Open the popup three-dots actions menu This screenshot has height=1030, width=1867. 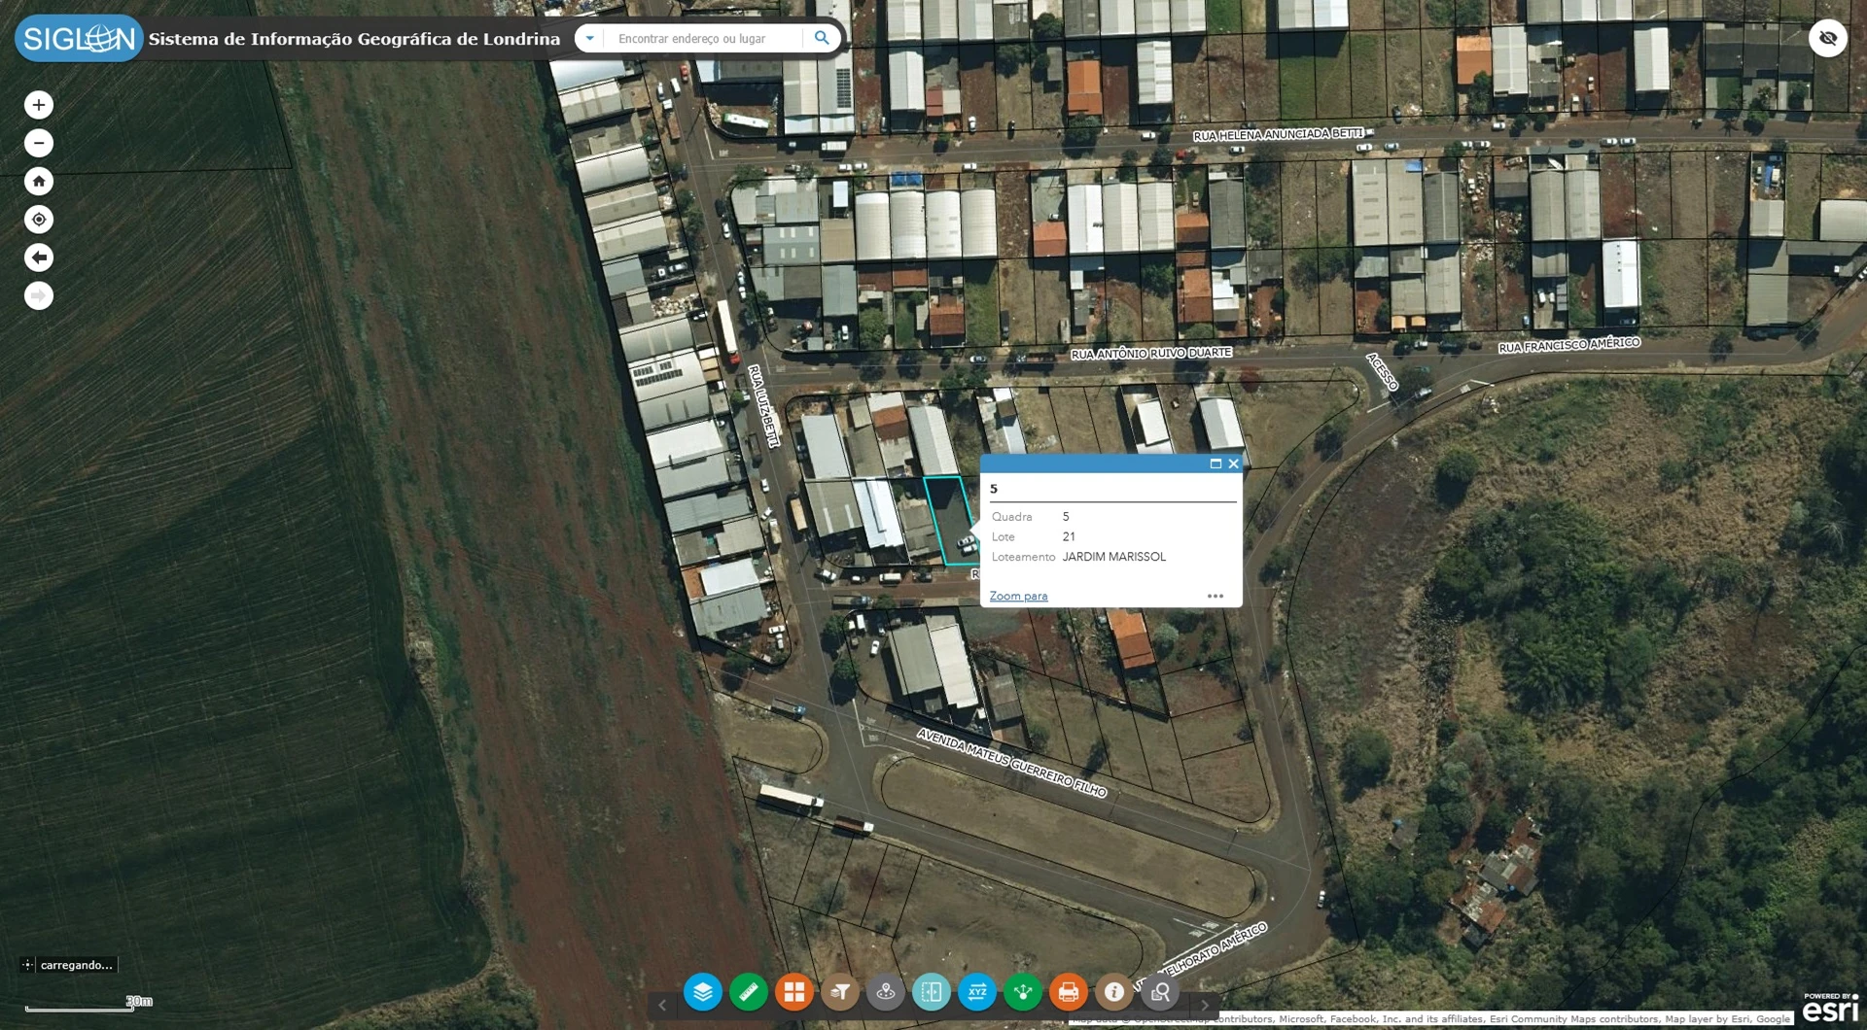[x=1215, y=596]
